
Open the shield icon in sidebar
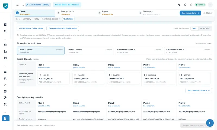pos(5,98)
